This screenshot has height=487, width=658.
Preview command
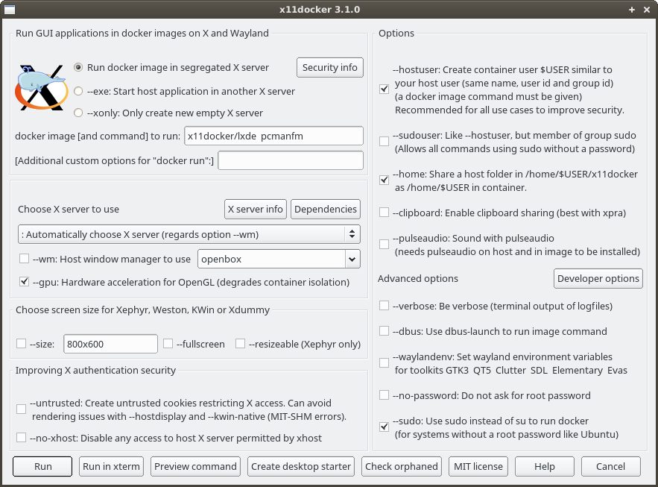pyautogui.click(x=195, y=466)
